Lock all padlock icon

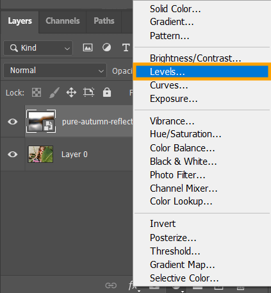click(107, 92)
